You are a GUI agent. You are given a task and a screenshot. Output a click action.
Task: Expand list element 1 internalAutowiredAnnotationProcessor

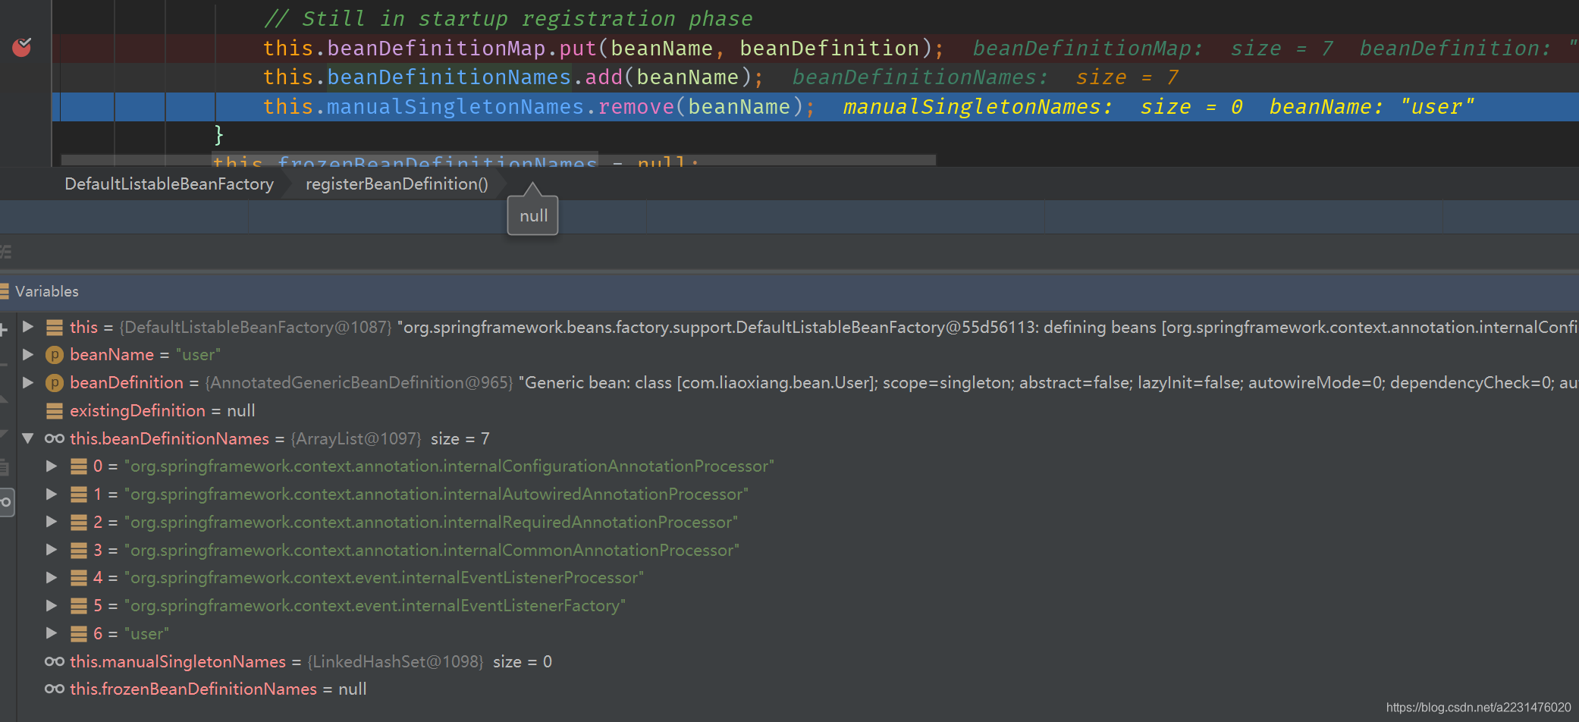[x=52, y=494]
